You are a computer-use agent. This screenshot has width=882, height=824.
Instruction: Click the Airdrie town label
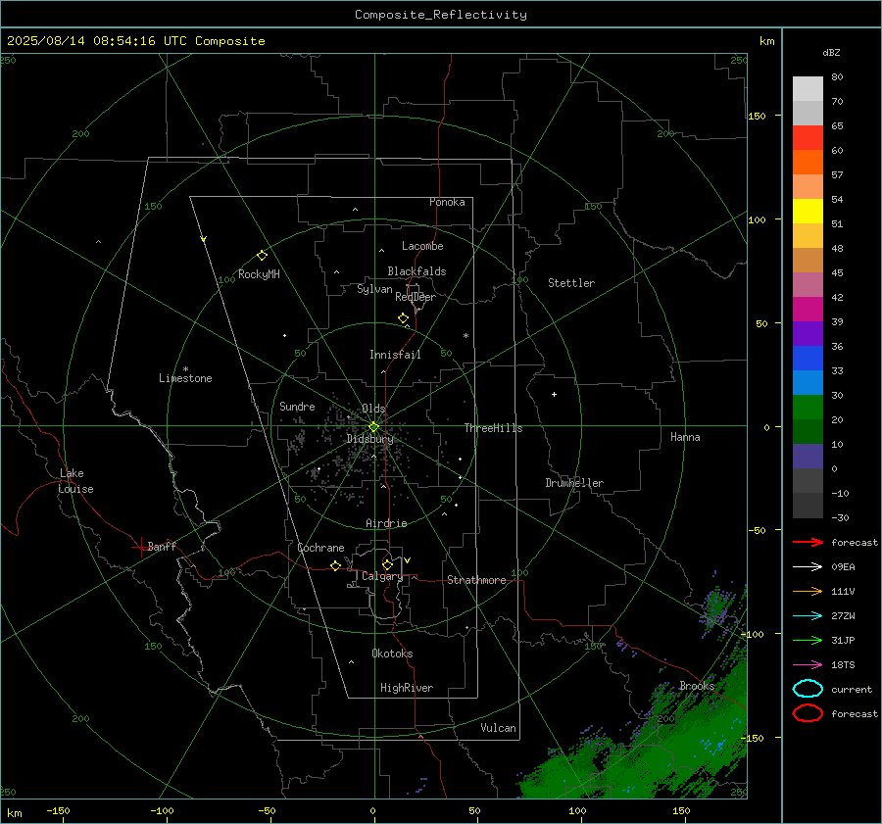[x=386, y=523]
